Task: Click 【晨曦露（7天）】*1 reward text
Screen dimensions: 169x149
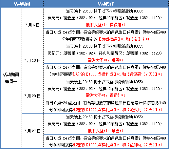Action: (x=144, y=74)
